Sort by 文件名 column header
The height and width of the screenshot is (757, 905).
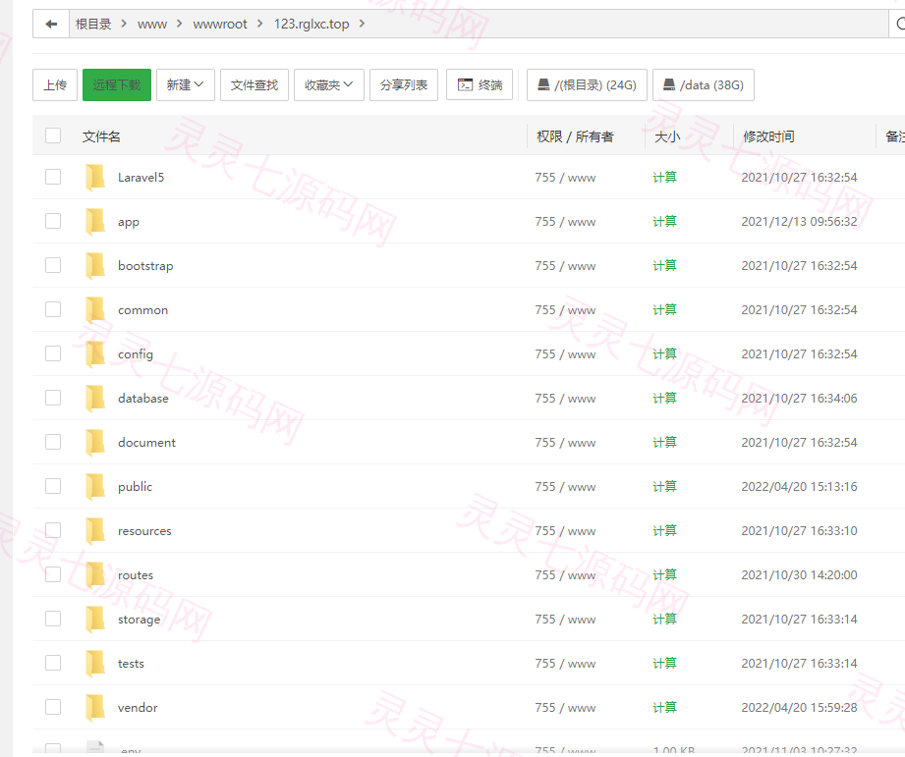click(x=101, y=136)
